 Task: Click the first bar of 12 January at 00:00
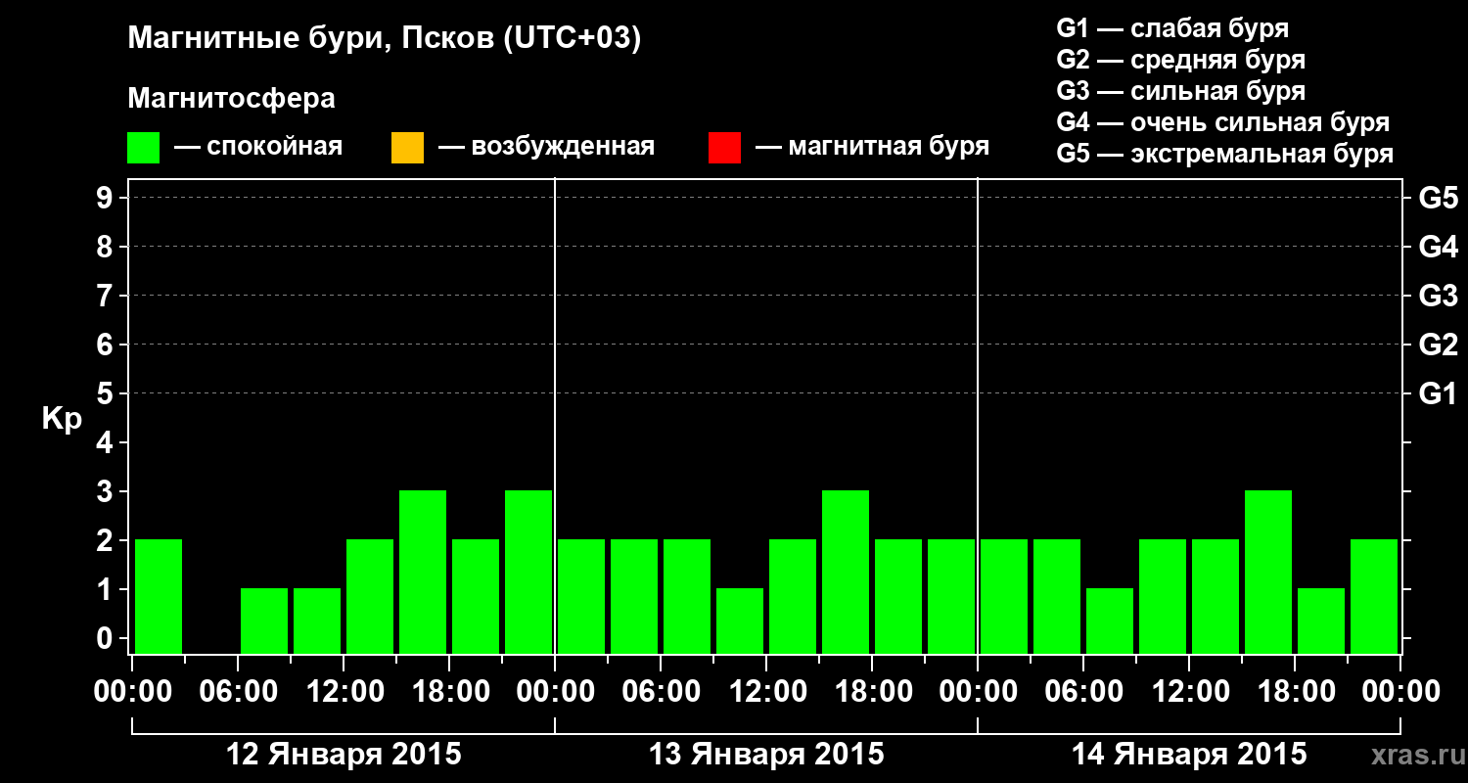[x=159, y=596]
